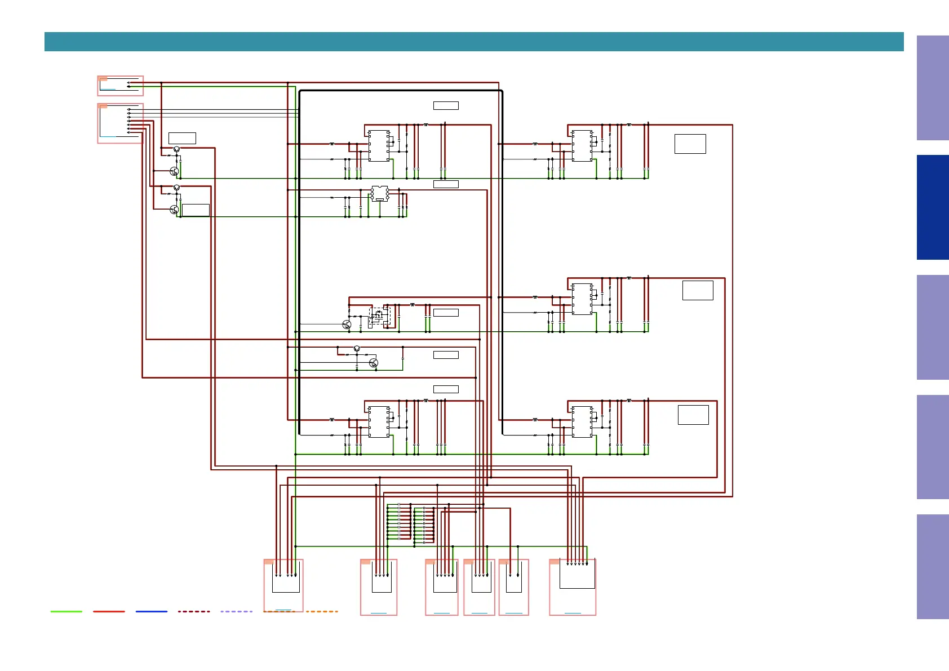Follow the blue link under third bottom connector

click(x=442, y=613)
